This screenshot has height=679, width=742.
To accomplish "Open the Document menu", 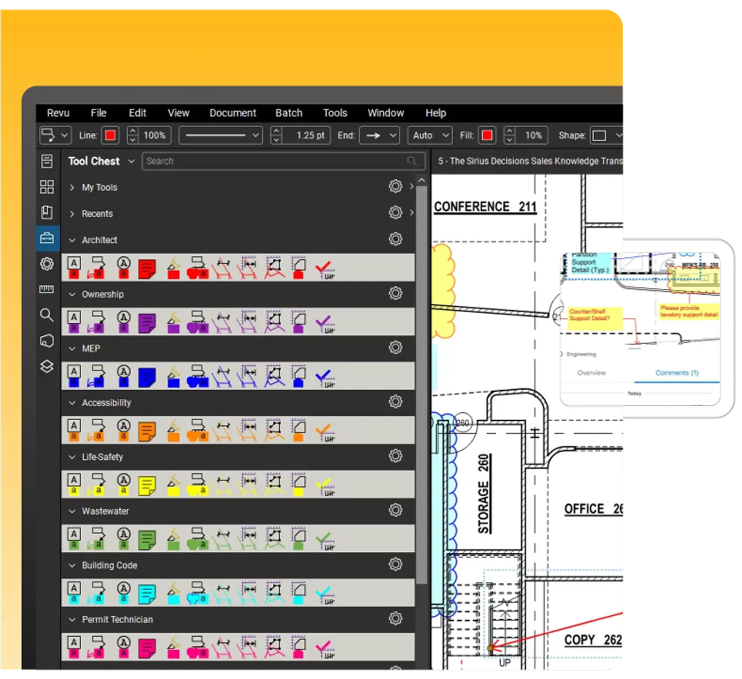I will point(232,113).
